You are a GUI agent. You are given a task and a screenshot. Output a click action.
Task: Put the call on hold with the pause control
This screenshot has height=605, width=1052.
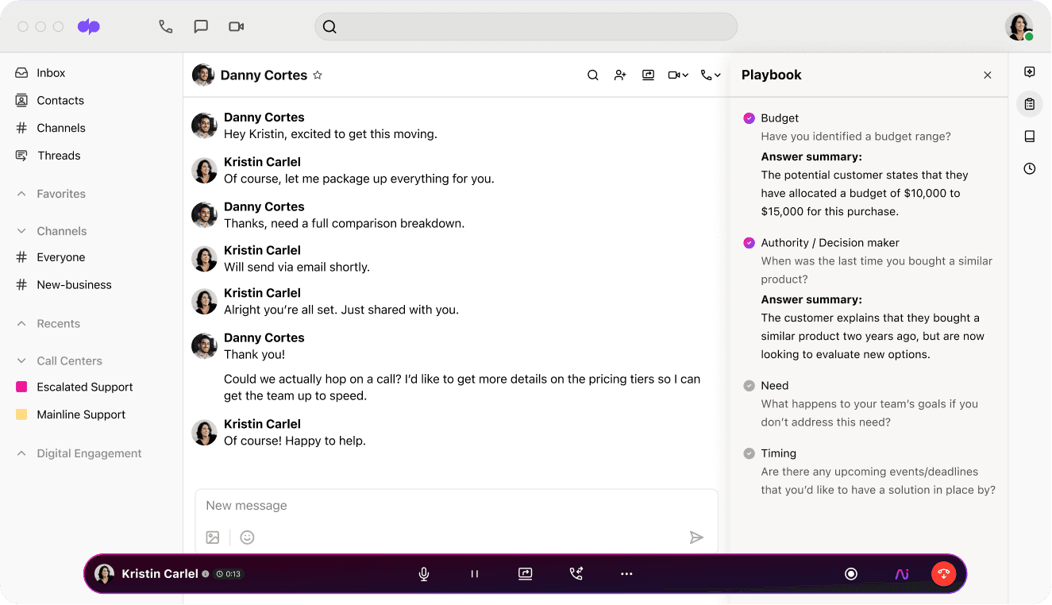tap(474, 573)
